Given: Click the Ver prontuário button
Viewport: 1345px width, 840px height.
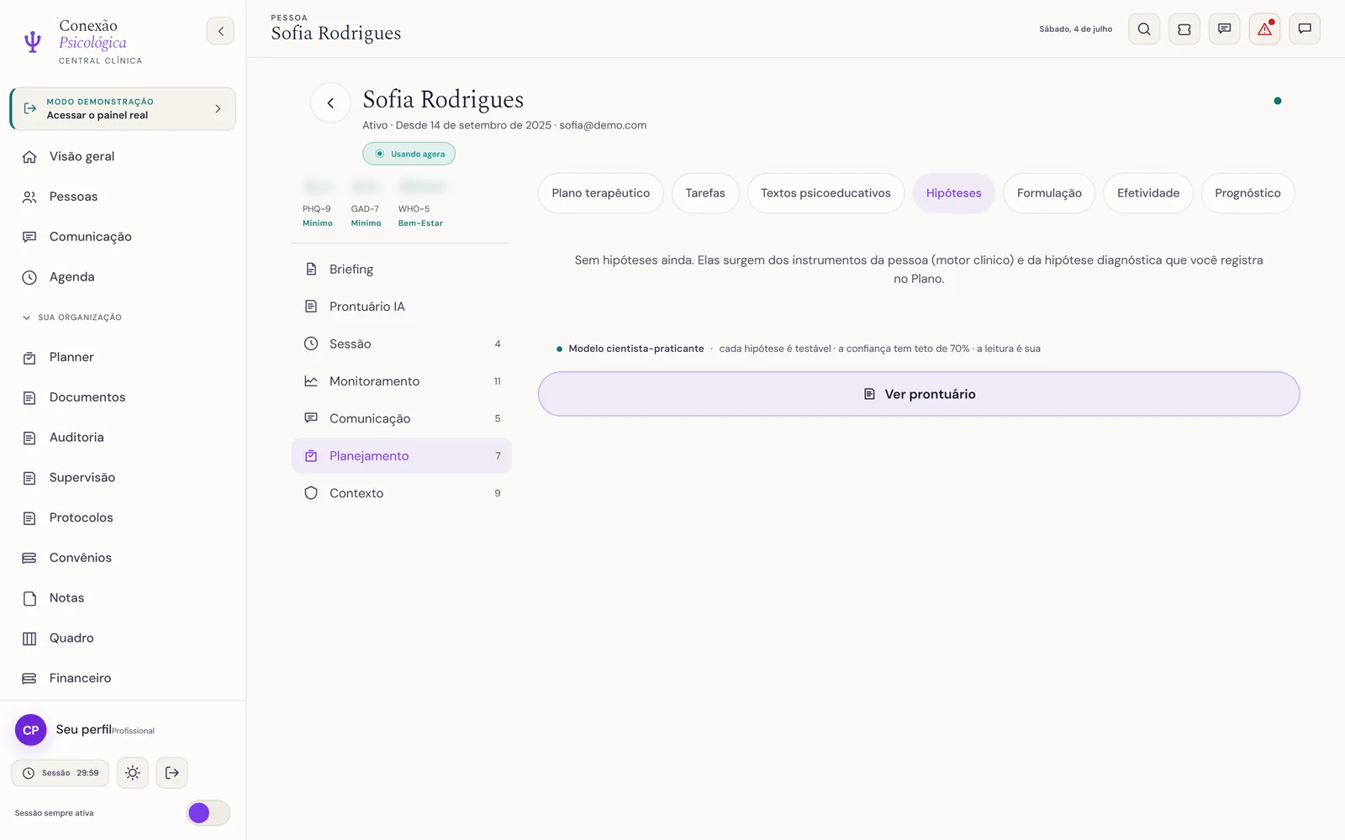Looking at the screenshot, I should click(x=919, y=394).
